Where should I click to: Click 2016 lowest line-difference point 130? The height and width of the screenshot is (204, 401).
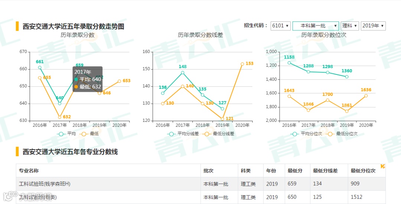[163, 104]
